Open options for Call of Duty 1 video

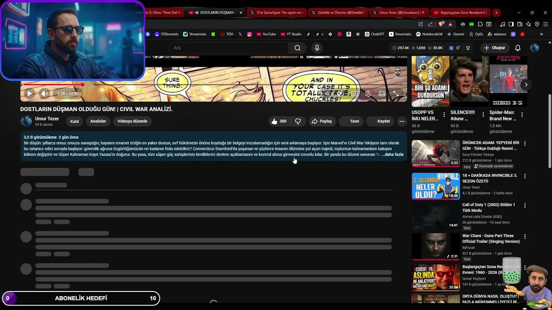(x=525, y=205)
